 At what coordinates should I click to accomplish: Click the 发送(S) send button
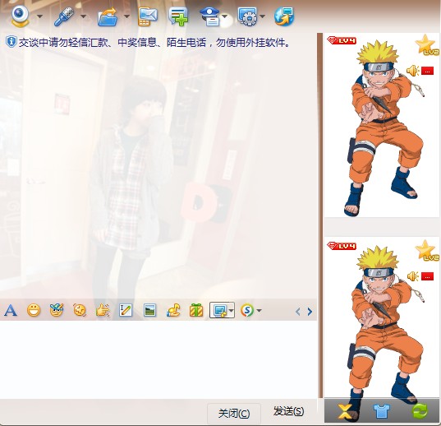tap(288, 411)
